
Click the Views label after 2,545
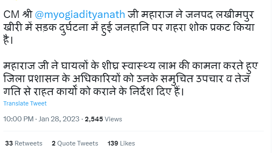(x=113, y=119)
